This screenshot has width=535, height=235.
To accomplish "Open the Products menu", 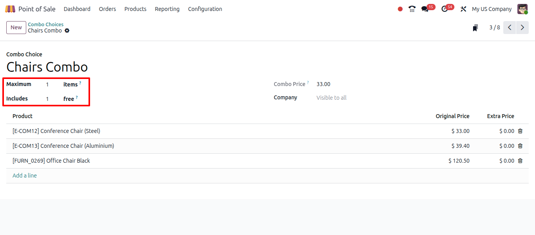I will [x=136, y=9].
